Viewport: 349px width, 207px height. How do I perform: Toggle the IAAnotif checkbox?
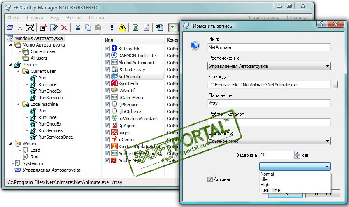[107, 91]
